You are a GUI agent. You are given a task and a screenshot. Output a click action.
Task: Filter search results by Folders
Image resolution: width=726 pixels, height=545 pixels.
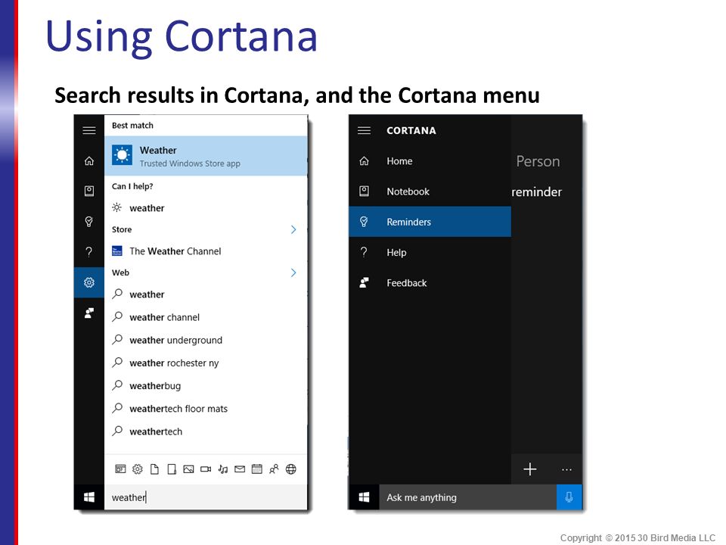pos(172,469)
